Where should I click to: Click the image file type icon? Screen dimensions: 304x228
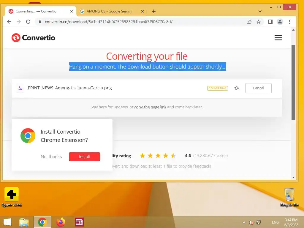[x=20, y=88]
